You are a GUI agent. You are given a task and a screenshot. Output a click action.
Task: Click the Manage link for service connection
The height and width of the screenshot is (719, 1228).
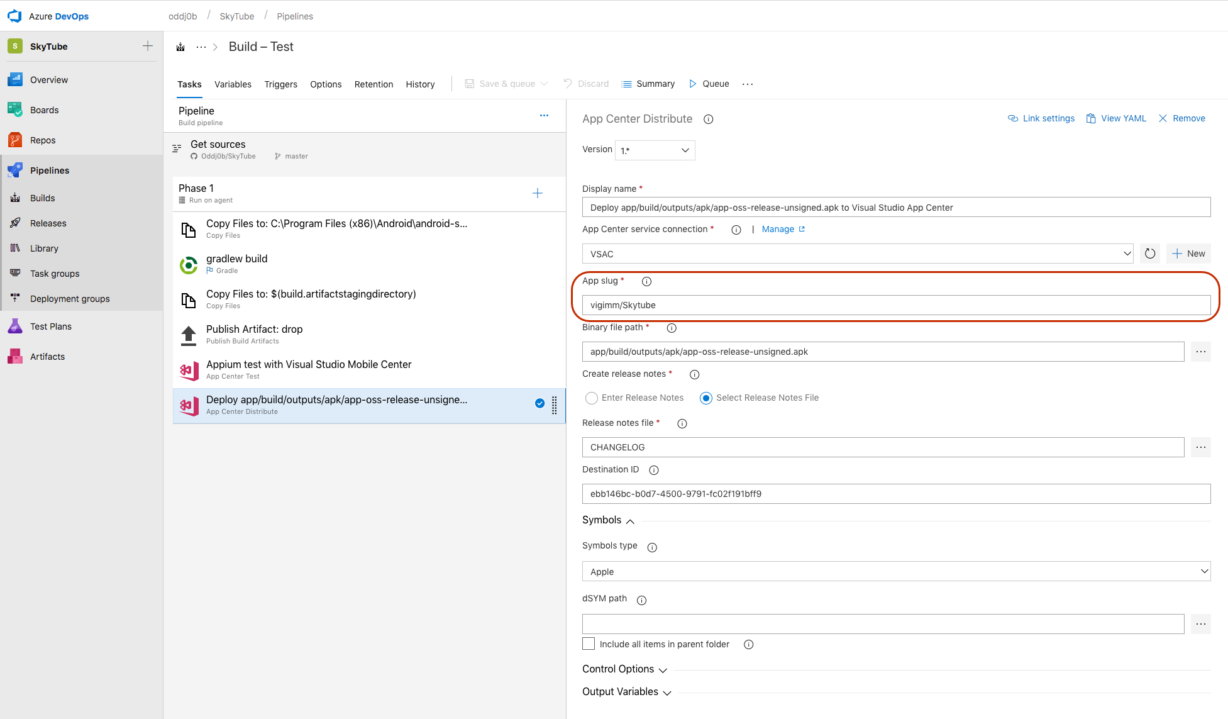[777, 230]
